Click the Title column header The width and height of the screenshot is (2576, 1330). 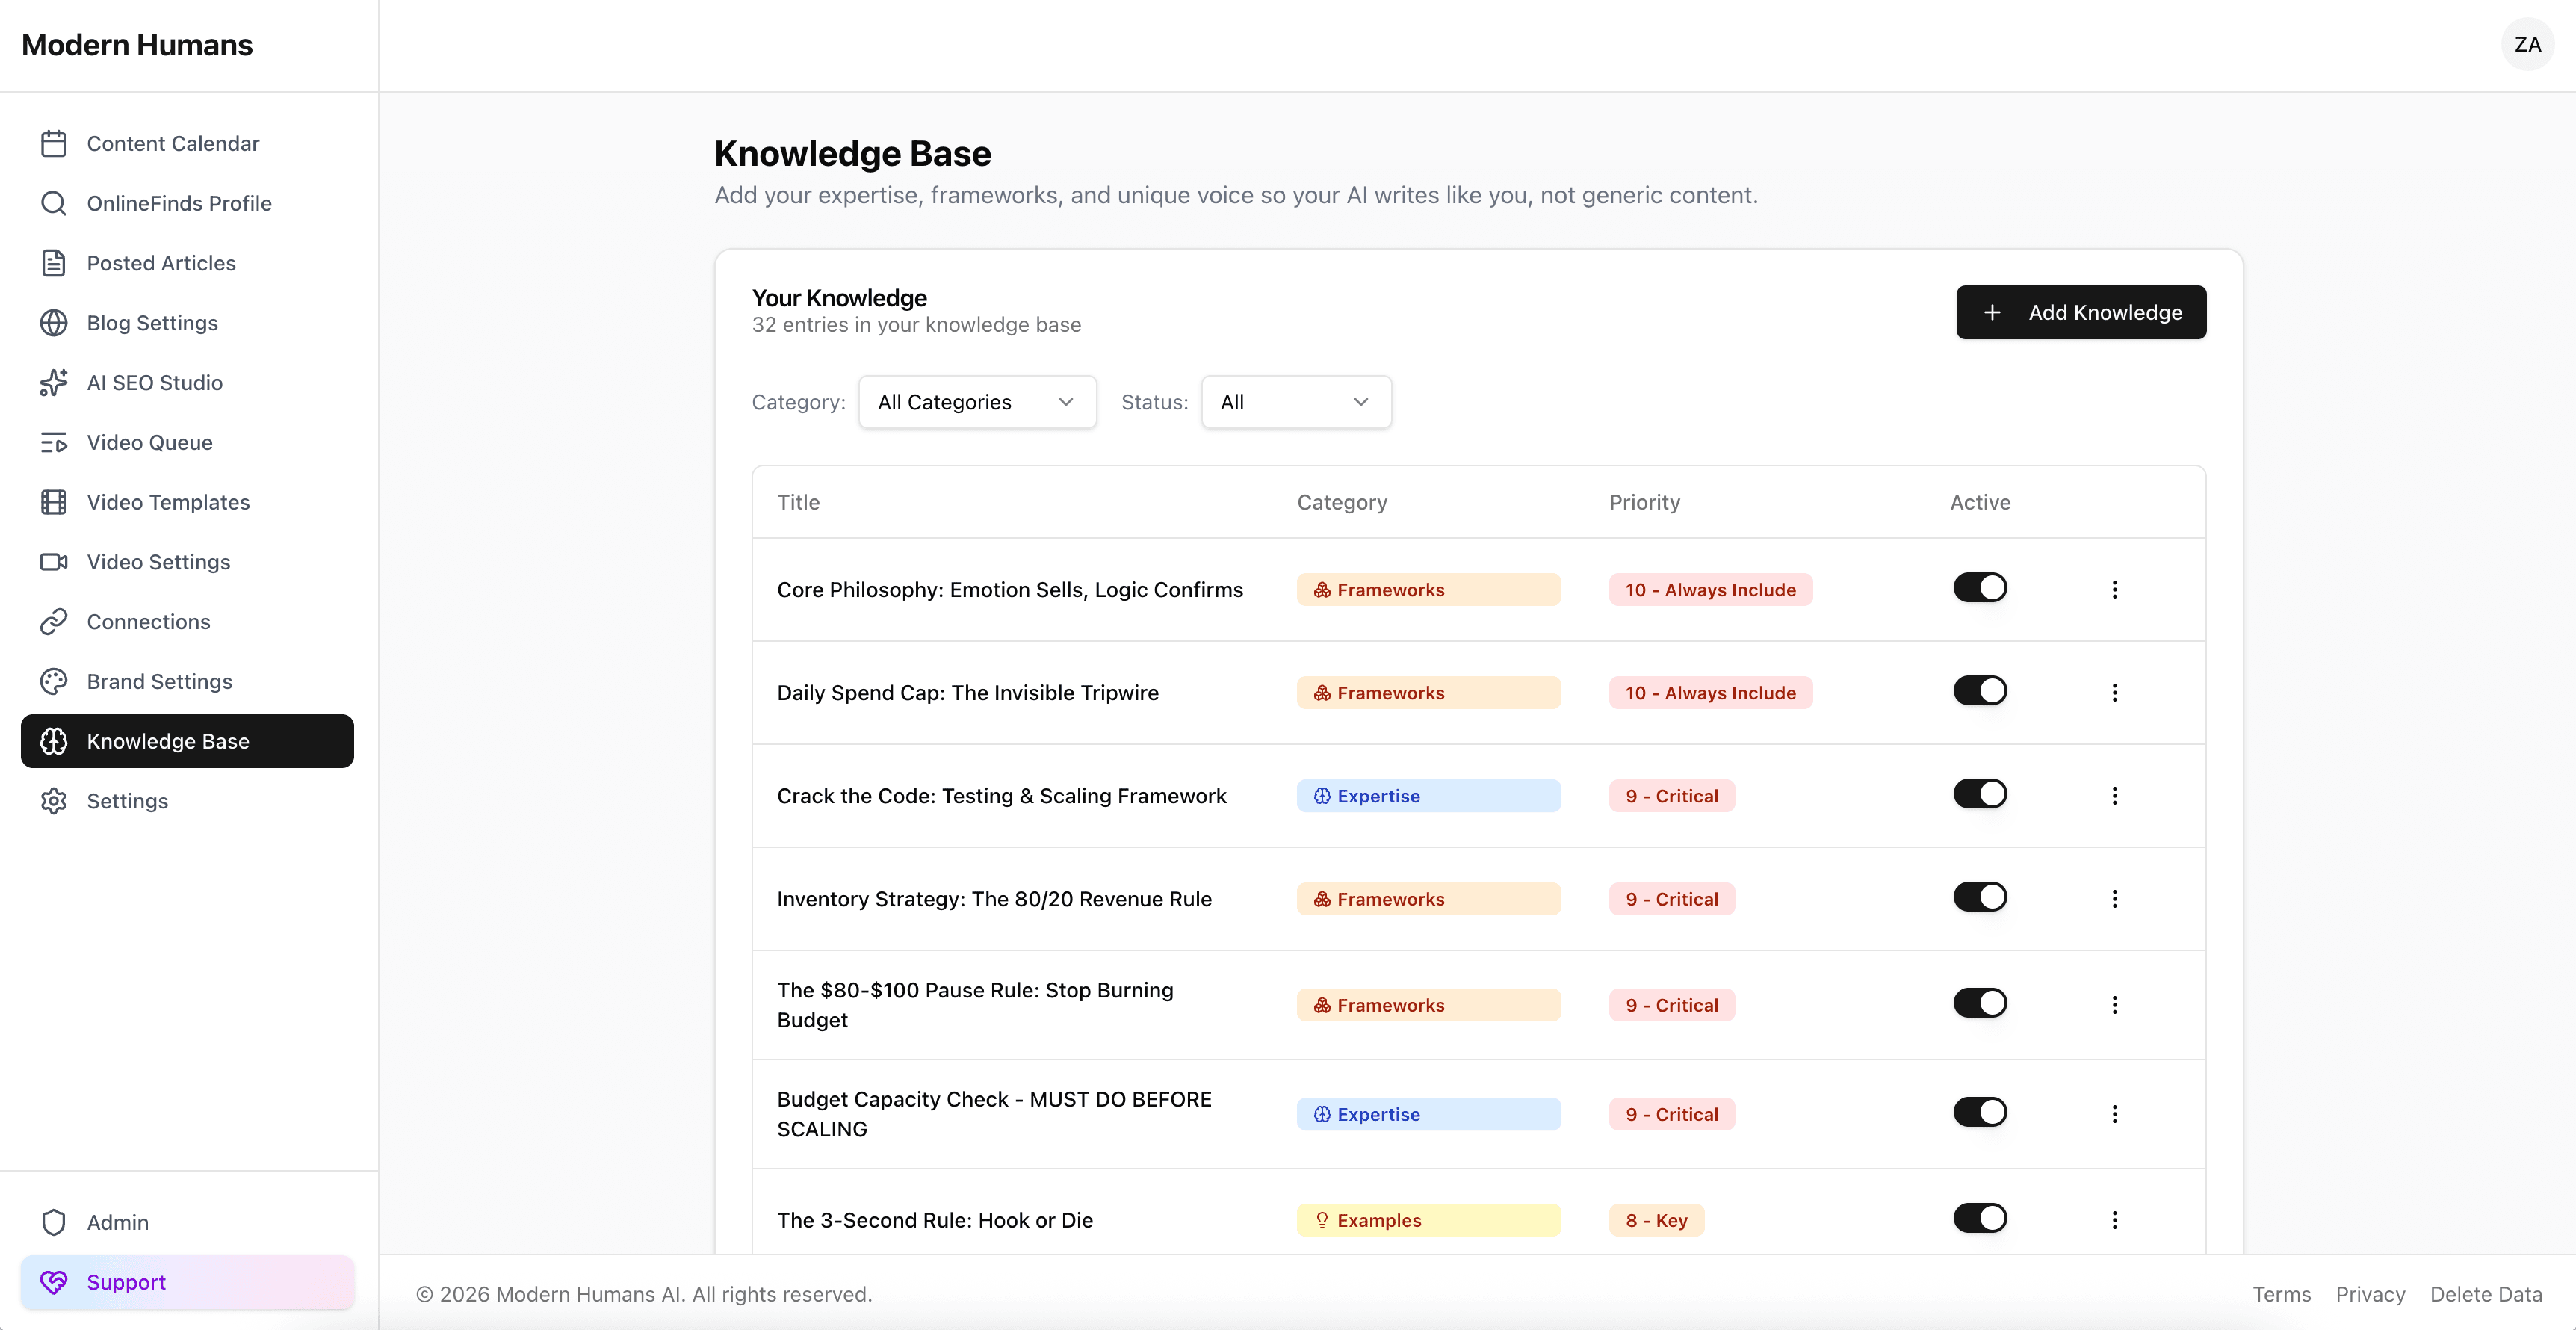(x=798, y=502)
